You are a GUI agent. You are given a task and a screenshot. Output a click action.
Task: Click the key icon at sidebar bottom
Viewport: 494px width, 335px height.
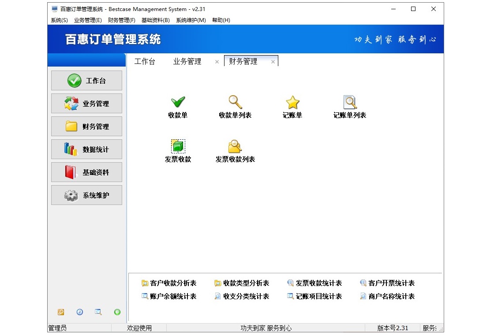[x=61, y=312]
